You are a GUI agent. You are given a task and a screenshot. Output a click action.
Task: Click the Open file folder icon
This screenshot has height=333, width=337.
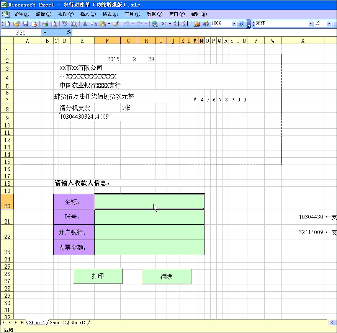coord(16,24)
